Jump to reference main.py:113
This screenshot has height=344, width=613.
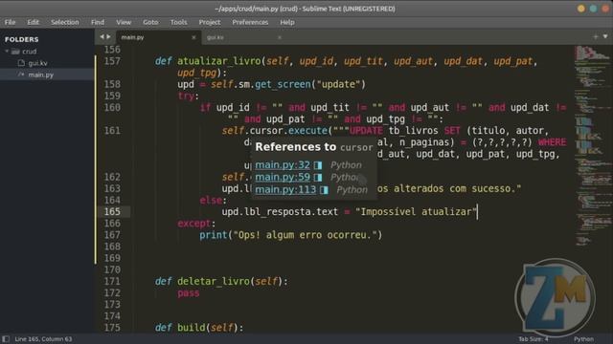[285, 189]
